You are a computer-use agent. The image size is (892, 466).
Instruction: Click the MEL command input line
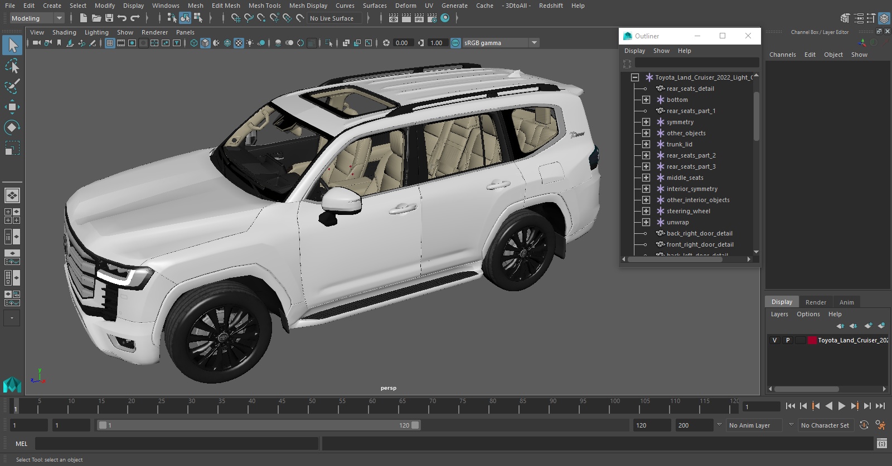177,444
